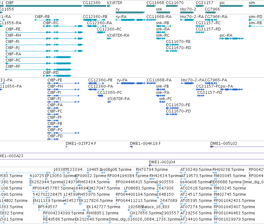The height and width of the screenshot is (224, 264).
Task: Click transcript CG31157-RD
Action: [x=200, y=32]
